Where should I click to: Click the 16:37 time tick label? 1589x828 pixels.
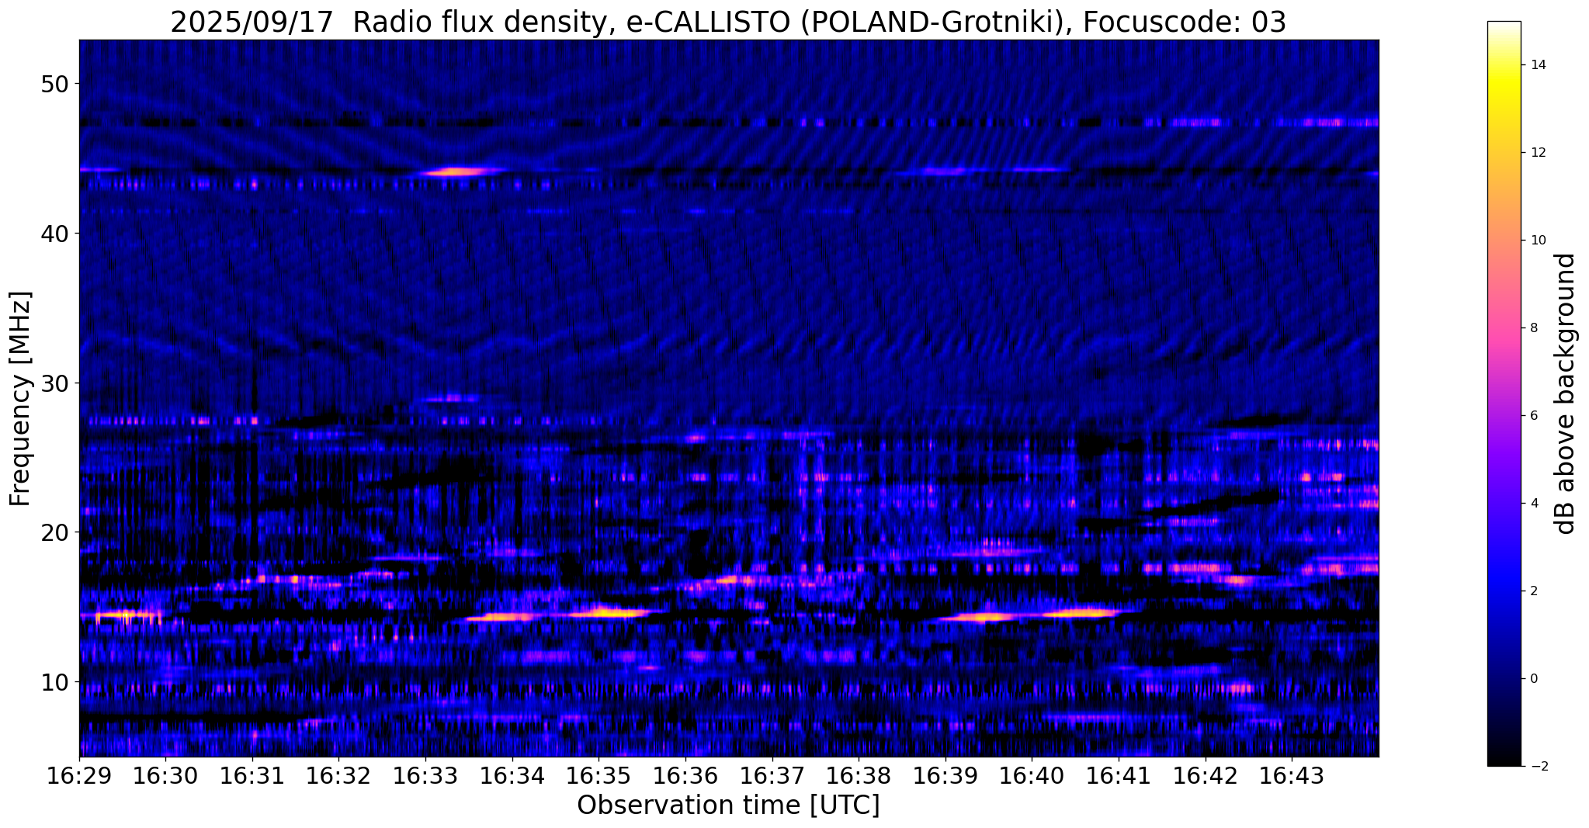(x=772, y=776)
